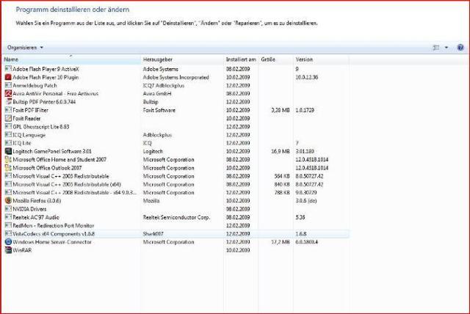Click the ICQ Lite icon
Viewport: 470px width, 314px height.
pos(8,143)
